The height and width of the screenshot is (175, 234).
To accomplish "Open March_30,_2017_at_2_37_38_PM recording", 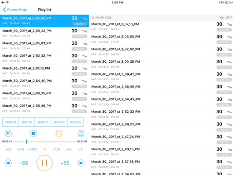I will pyautogui.click(x=161, y=164).
